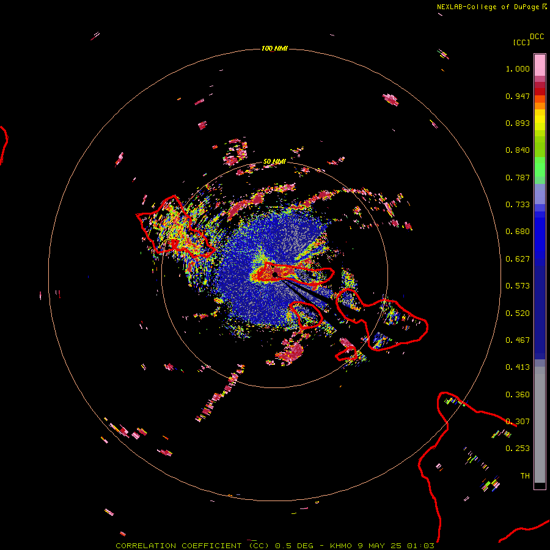Click the 0.253 value on the CC scale
This screenshot has height=550, width=550.
pos(518,449)
